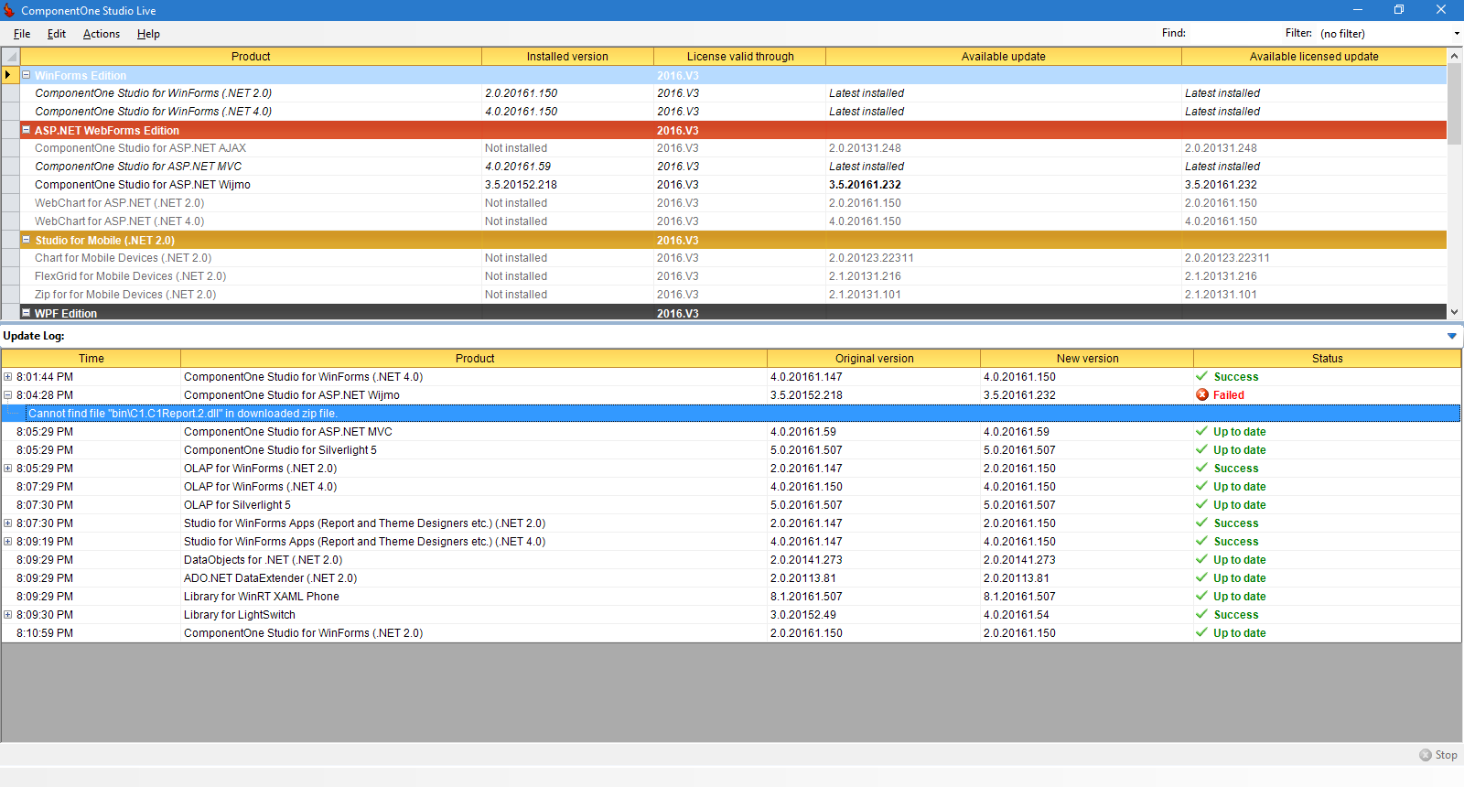The height and width of the screenshot is (787, 1464).
Task: Collapse the WinForms Edition group
Action: coord(27,75)
